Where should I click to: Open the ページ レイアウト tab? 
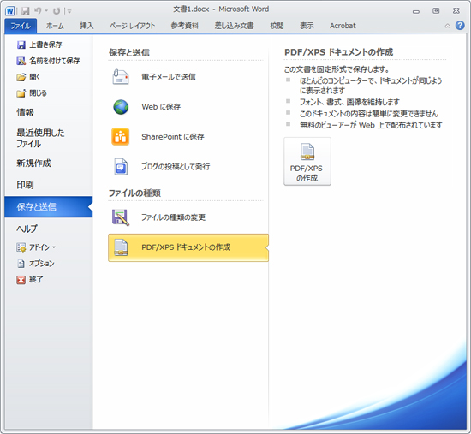[x=132, y=26]
